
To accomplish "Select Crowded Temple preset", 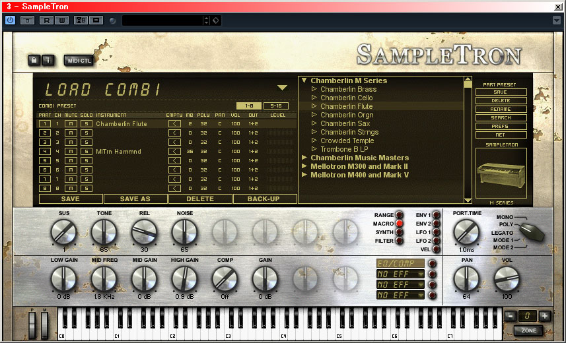I will (x=347, y=140).
